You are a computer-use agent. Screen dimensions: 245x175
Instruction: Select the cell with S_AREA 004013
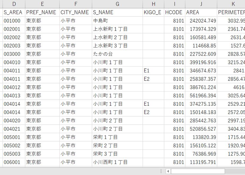click(14, 96)
